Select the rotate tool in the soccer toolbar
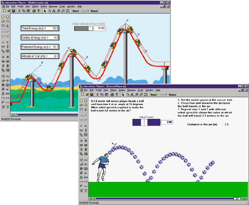This screenshot has width=249, height=205. pyautogui.click(x=127, y=95)
